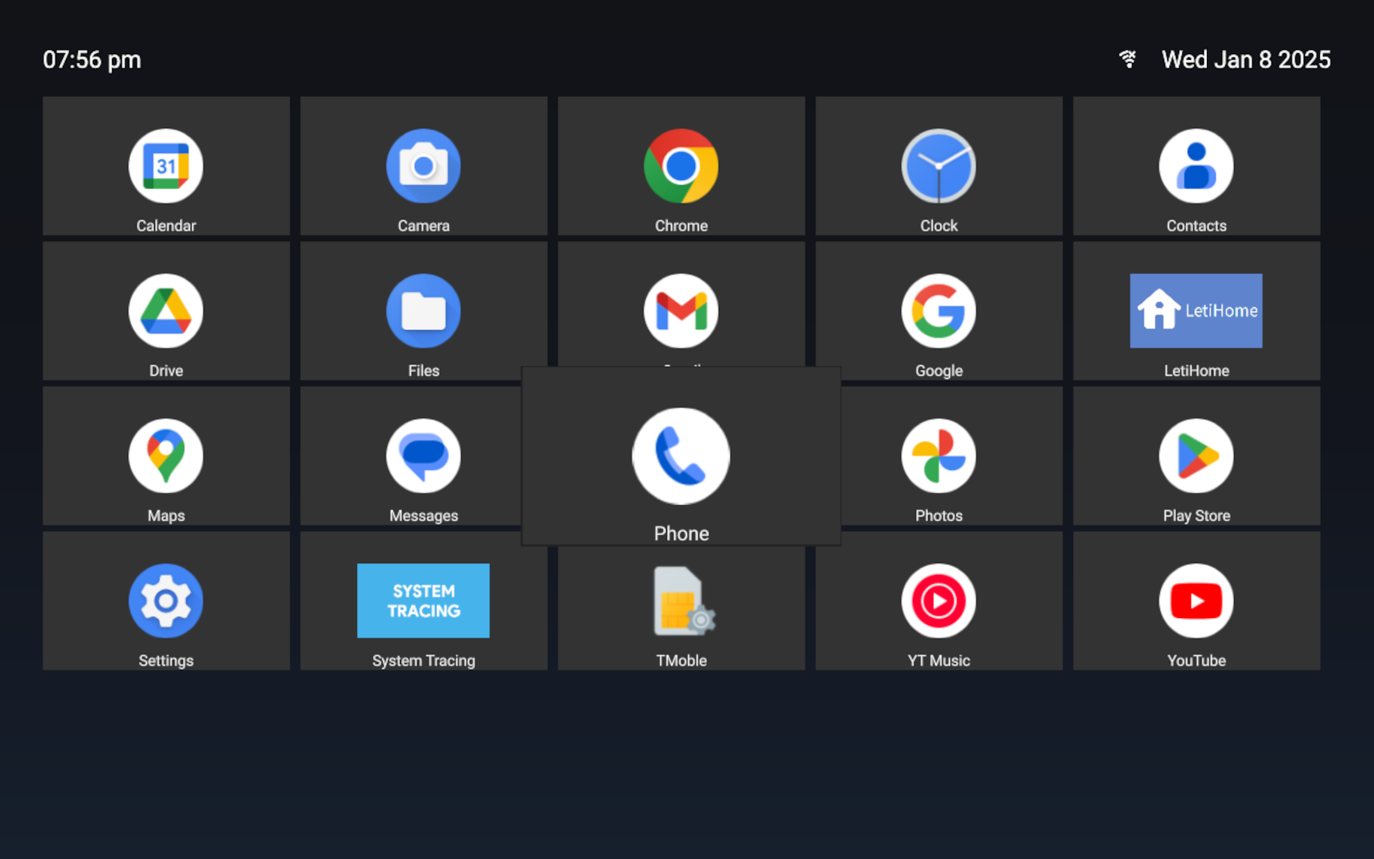The width and height of the screenshot is (1374, 859).
Task: Launch Google Drive
Action: pos(165,311)
